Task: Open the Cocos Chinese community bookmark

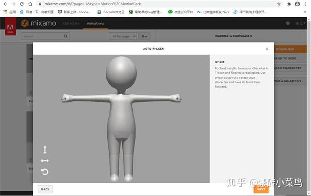Action: 111,12
